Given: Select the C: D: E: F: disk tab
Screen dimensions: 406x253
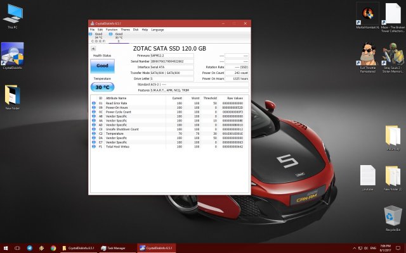Looking at the screenshot, I should pos(98,37).
